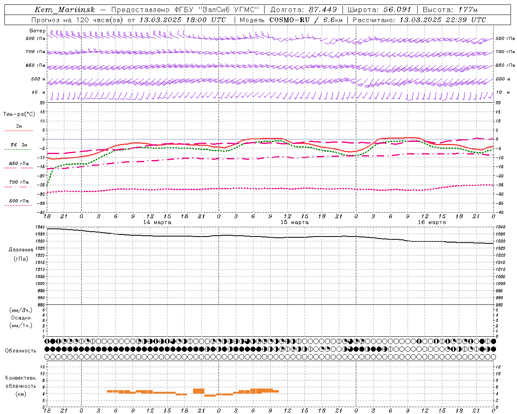
Task: Click the 15 марта date label
Action: [x=294, y=222]
